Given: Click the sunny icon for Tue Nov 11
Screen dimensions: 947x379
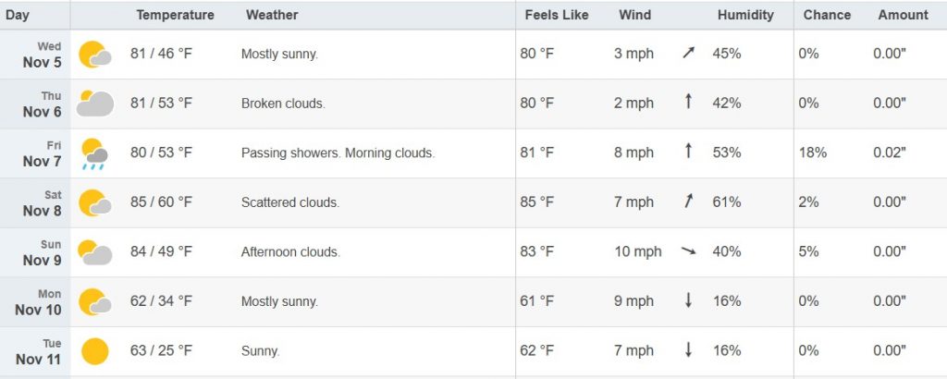Looking at the screenshot, I should 94,351.
